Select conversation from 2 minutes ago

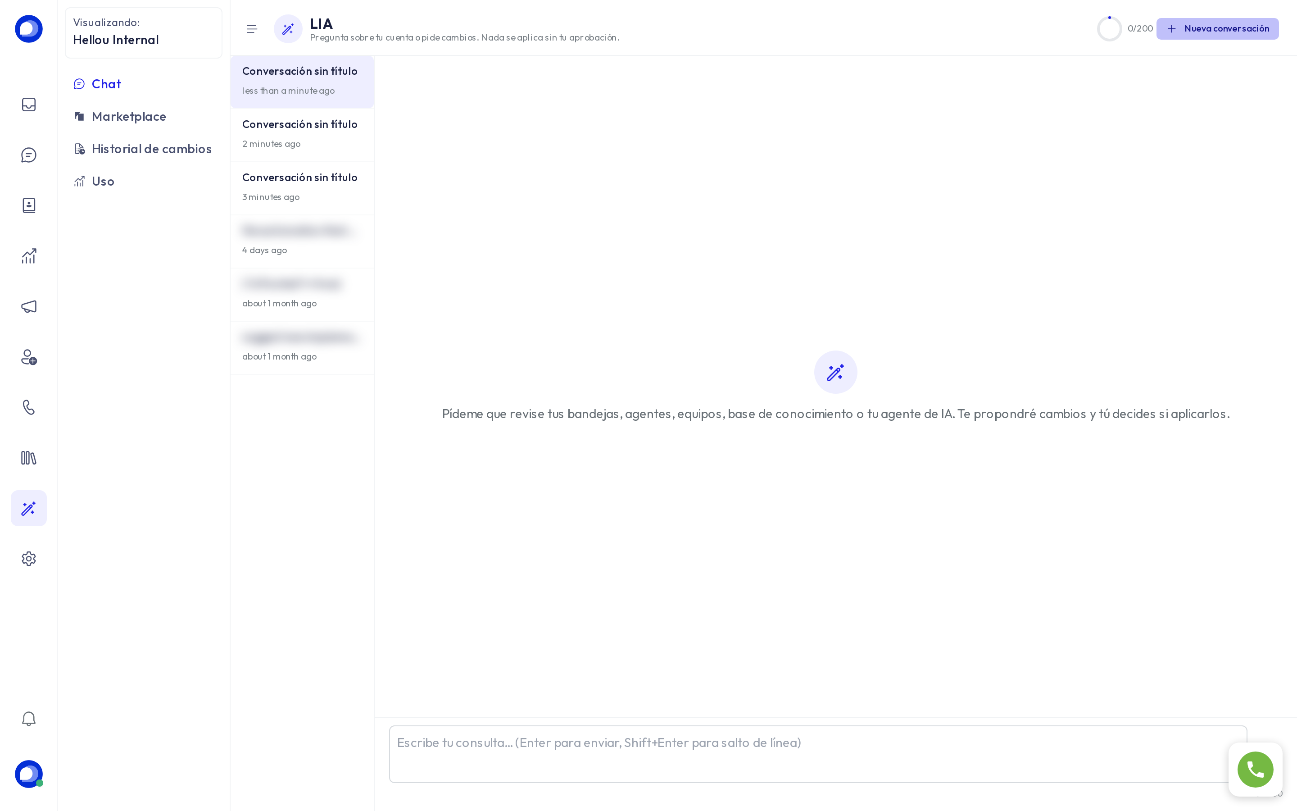coord(302,135)
